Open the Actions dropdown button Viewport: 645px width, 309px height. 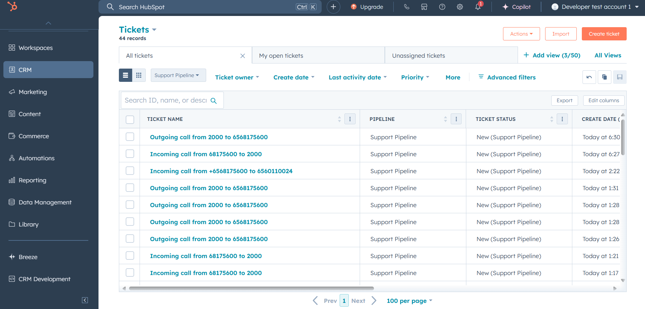(x=521, y=34)
